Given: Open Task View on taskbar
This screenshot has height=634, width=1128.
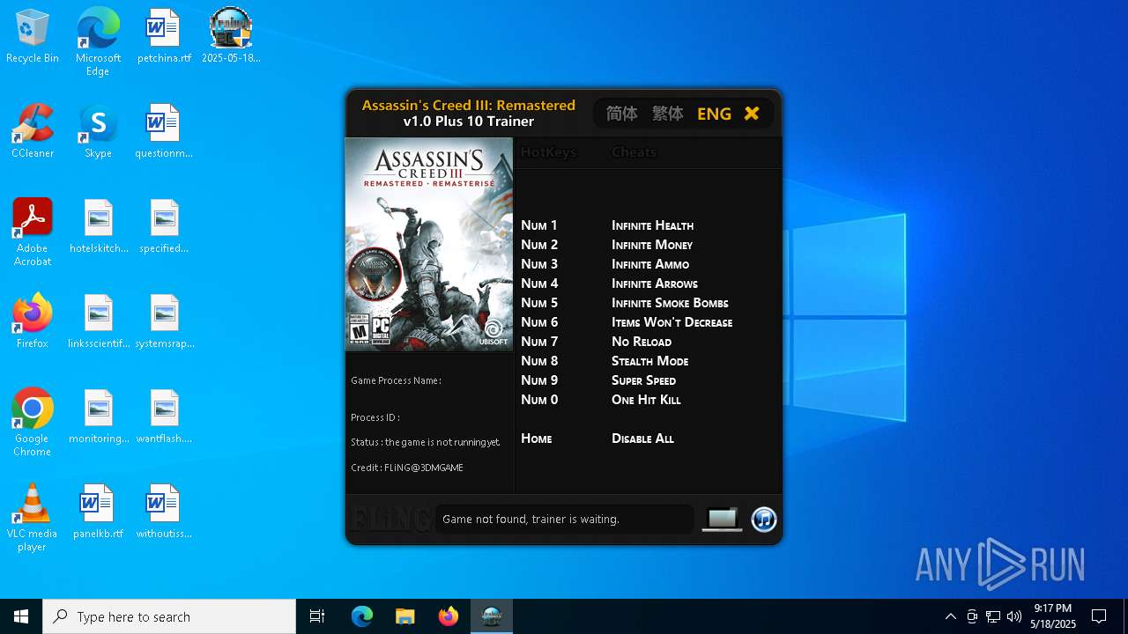Looking at the screenshot, I should pos(317,616).
